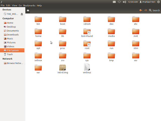Screen dimensions: 161x121
Task: Open the network wifi indicator
Action: click(x=119, y=2)
